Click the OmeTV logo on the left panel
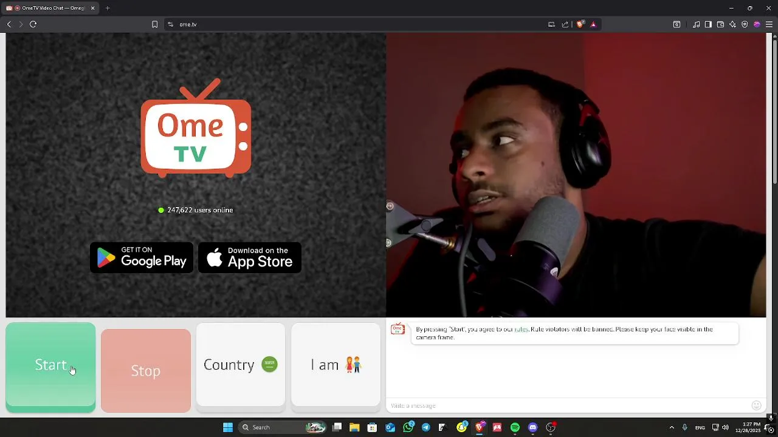 pos(196,128)
